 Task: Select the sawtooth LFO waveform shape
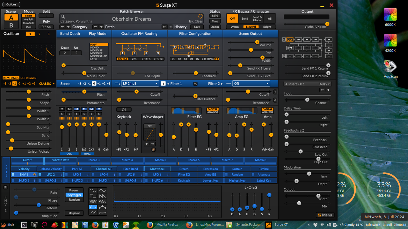[x=102, y=196]
